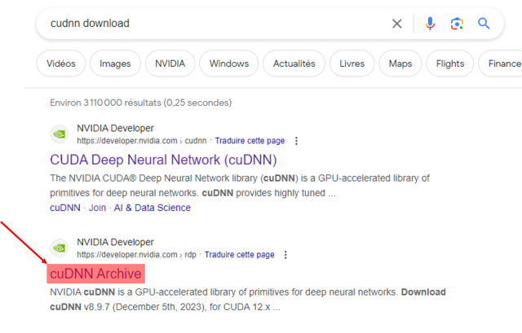522x333 pixels.
Task: Click NVIDIA favicon of cuDNN Archive result
Action: pyautogui.click(x=60, y=248)
